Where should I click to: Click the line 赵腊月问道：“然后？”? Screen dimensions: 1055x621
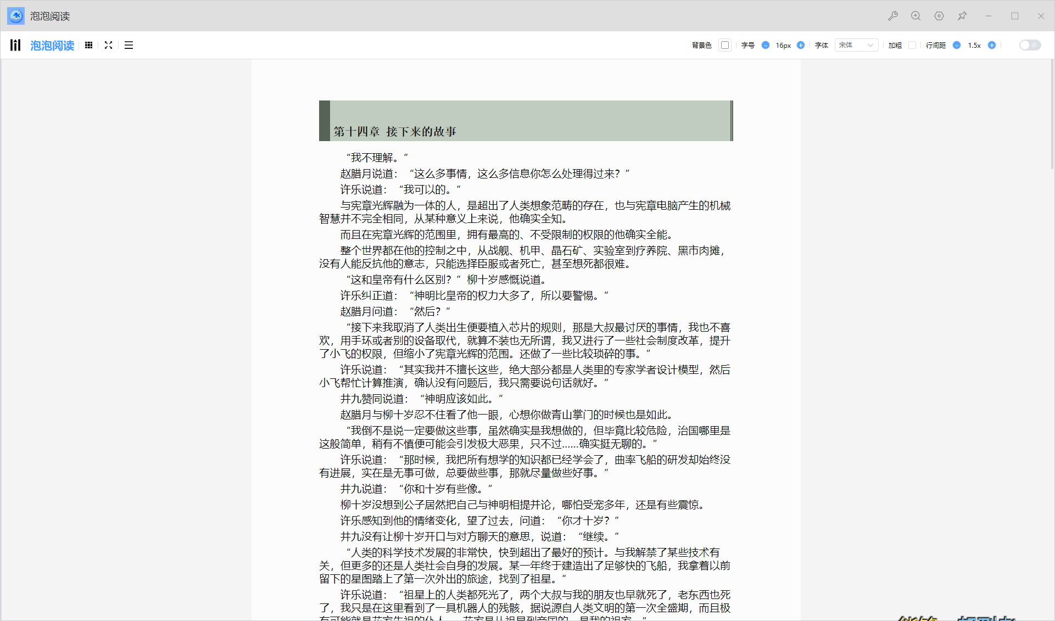click(395, 311)
